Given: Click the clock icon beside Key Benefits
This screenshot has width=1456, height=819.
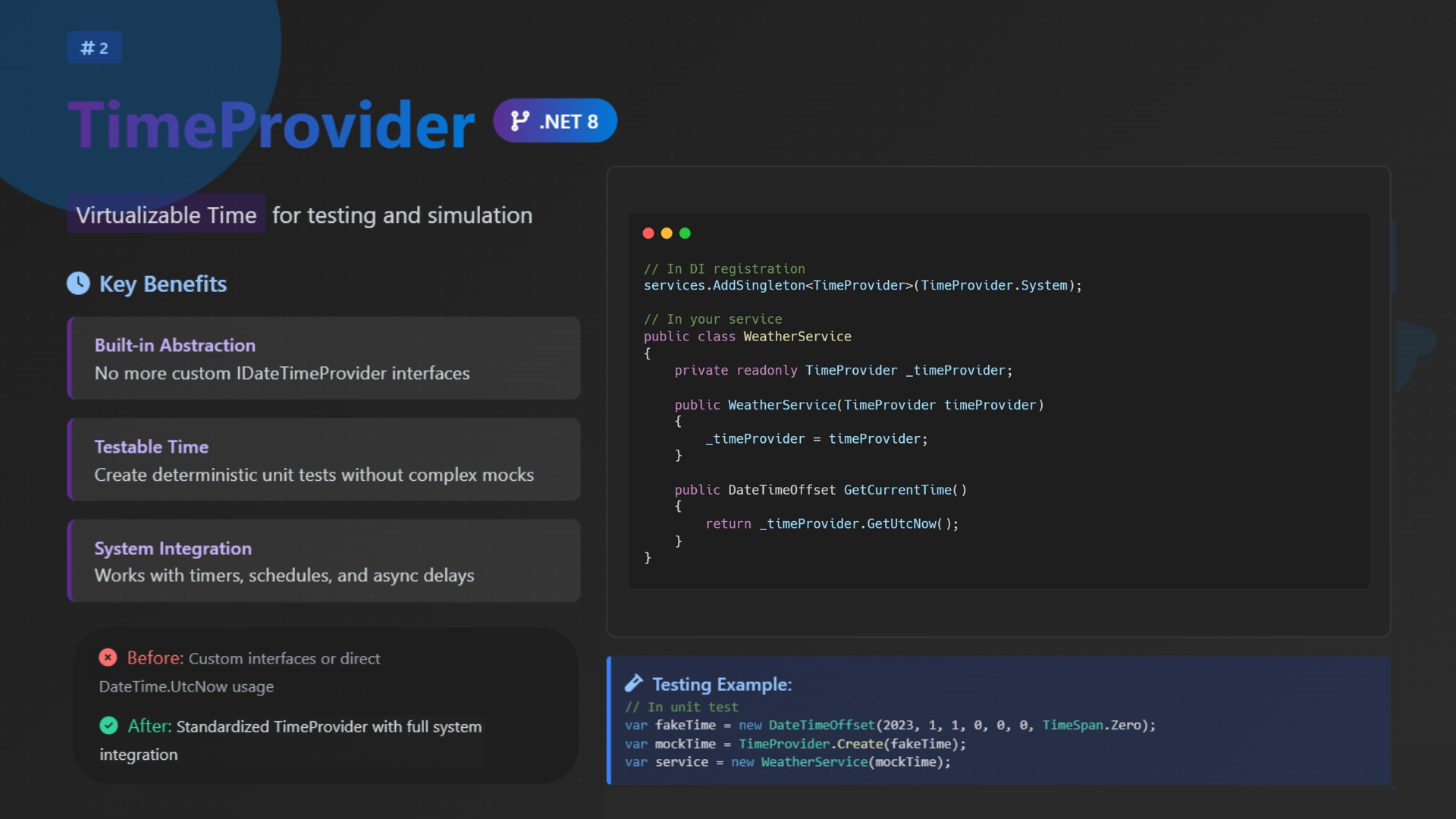Looking at the screenshot, I should (78, 284).
